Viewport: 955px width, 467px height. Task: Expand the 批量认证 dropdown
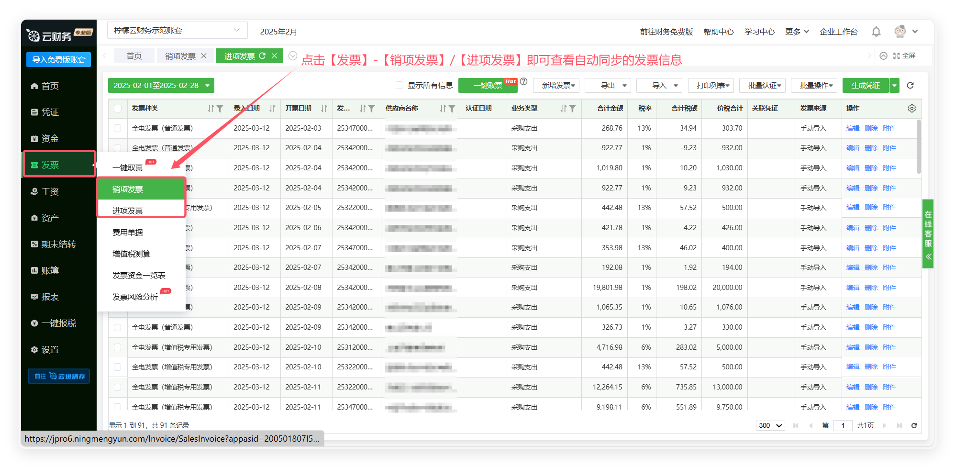click(763, 85)
